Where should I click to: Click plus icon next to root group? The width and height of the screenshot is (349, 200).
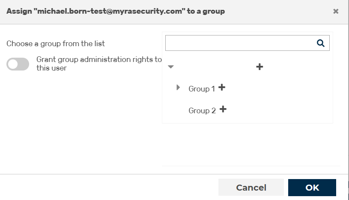[x=260, y=67]
